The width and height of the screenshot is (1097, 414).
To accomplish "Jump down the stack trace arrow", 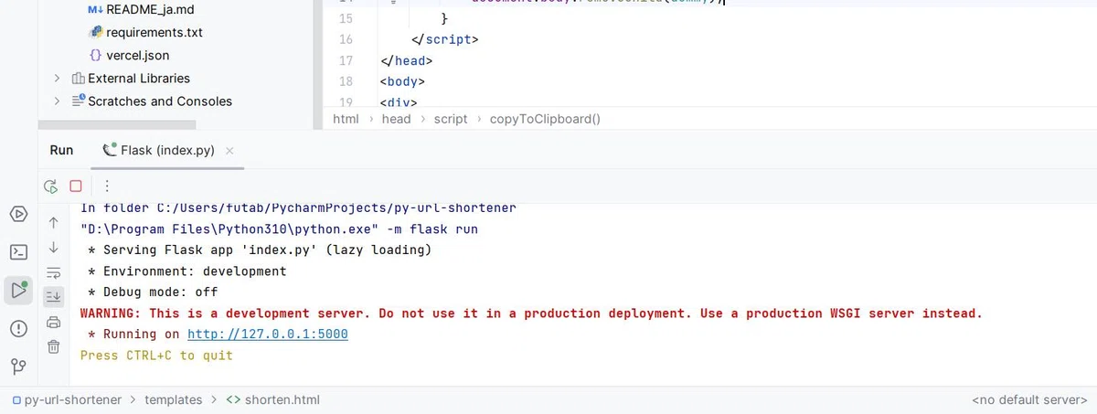I will 53,247.
